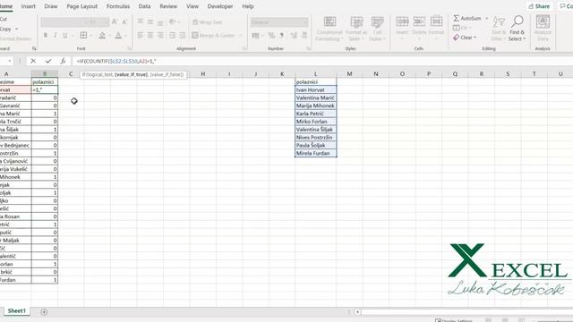Increase font size with the larger A
This screenshot has width=573, height=322.
click(x=115, y=22)
